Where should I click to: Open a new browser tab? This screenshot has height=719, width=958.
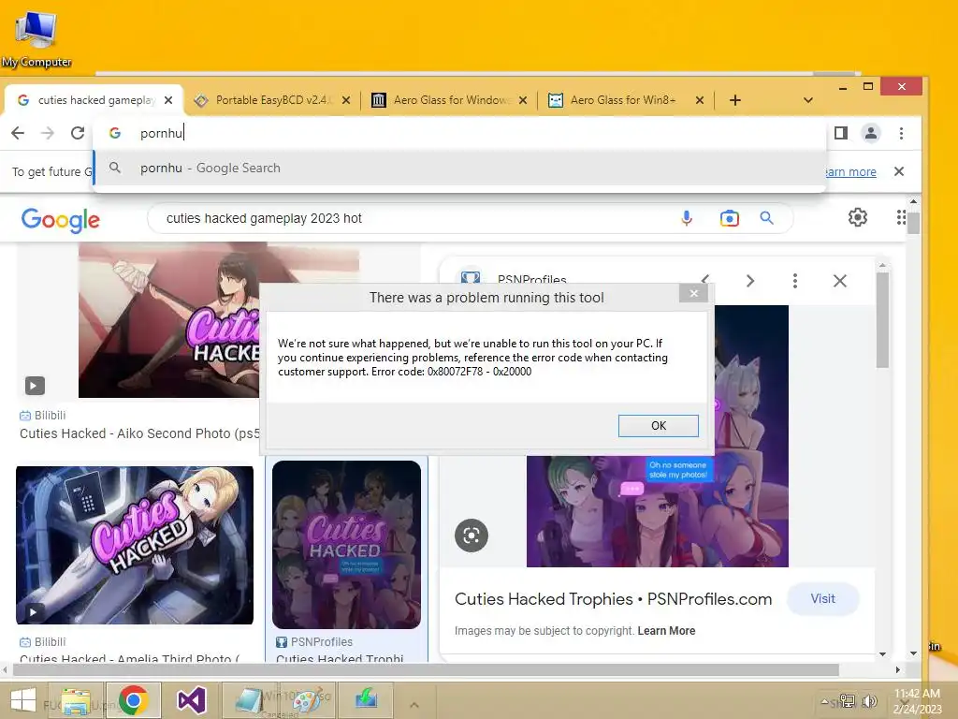pyautogui.click(x=735, y=100)
